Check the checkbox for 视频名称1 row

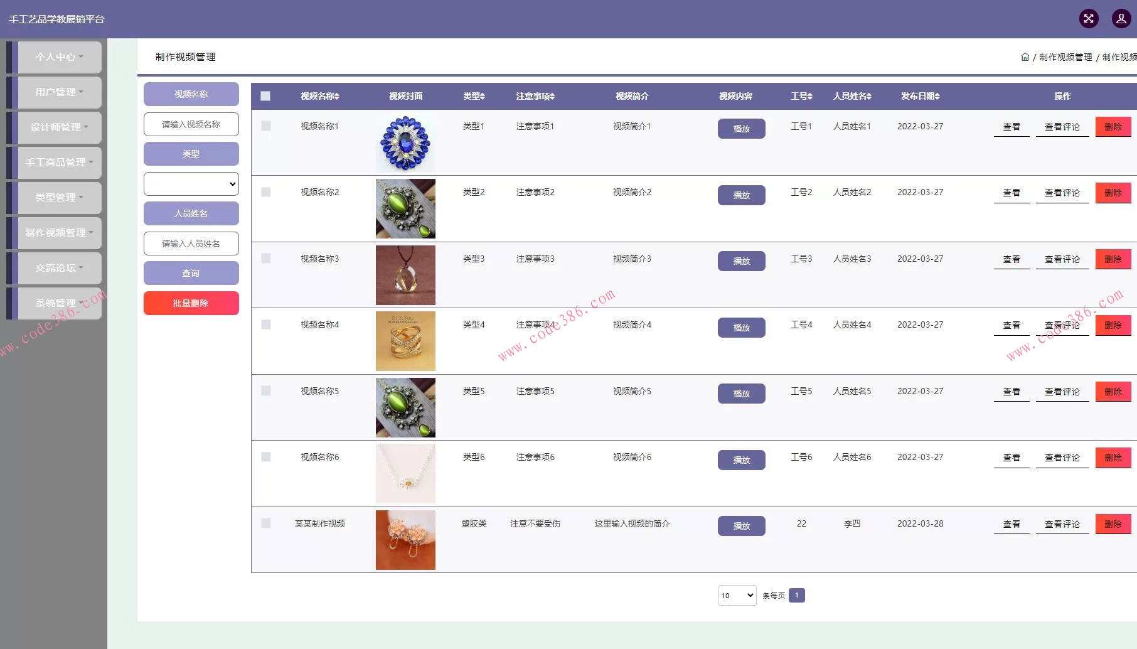coord(266,126)
